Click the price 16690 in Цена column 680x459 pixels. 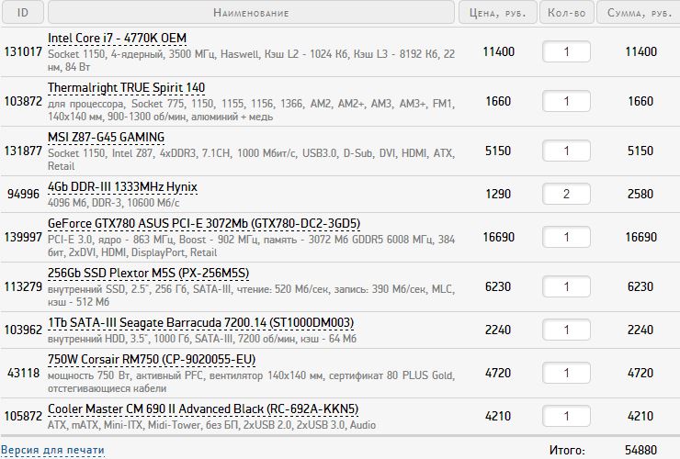tap(499, 237)
